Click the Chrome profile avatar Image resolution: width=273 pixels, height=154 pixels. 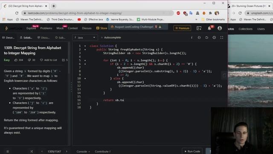[217, 13]
